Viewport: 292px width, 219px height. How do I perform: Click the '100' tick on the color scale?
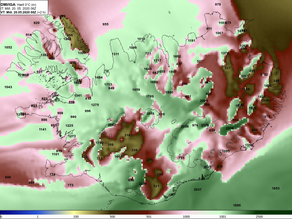pos(76,217)
